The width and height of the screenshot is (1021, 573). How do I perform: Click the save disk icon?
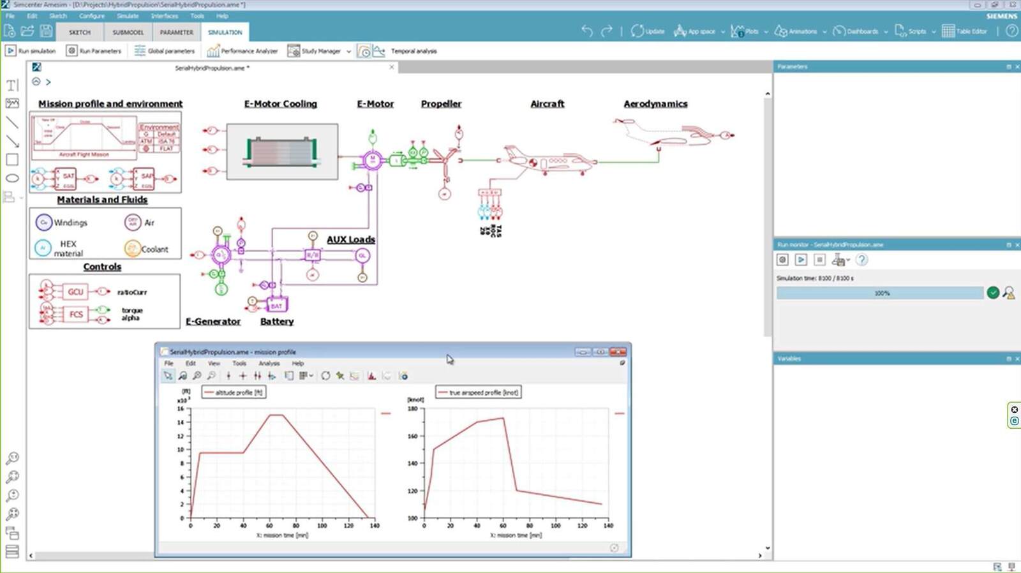coord(46,31)
